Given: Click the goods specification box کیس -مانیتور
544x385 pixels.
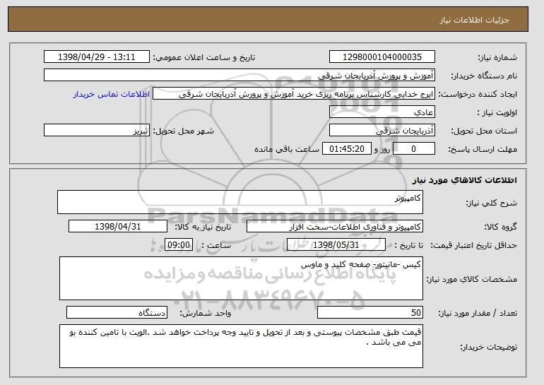Looking at the screenshot, I should (241, 278).
